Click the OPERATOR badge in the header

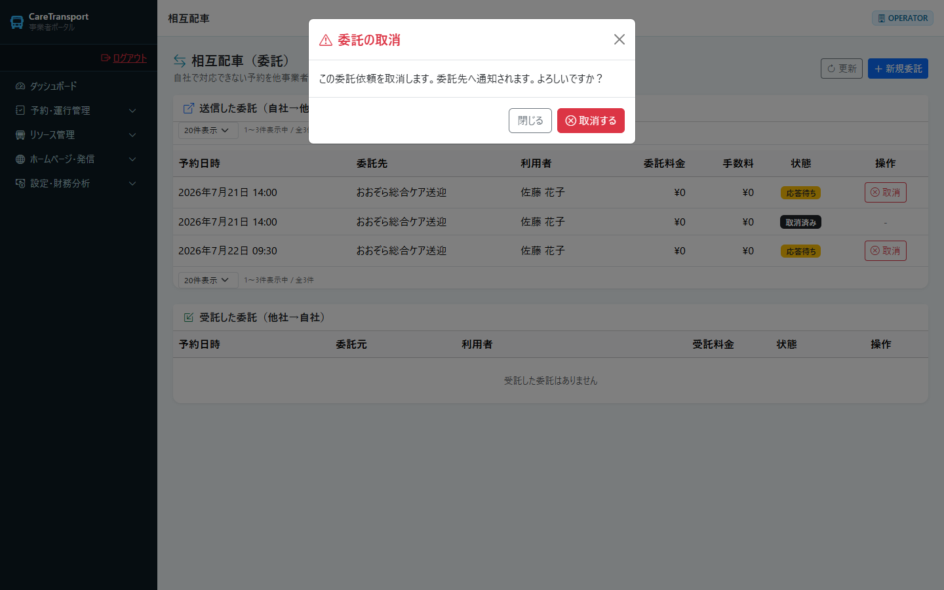[903, 18]
